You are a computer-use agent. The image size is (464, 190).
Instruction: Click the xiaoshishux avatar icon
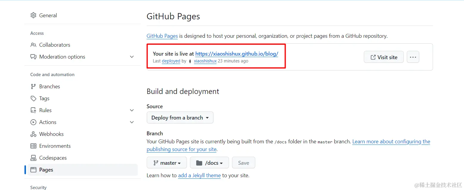190,61
